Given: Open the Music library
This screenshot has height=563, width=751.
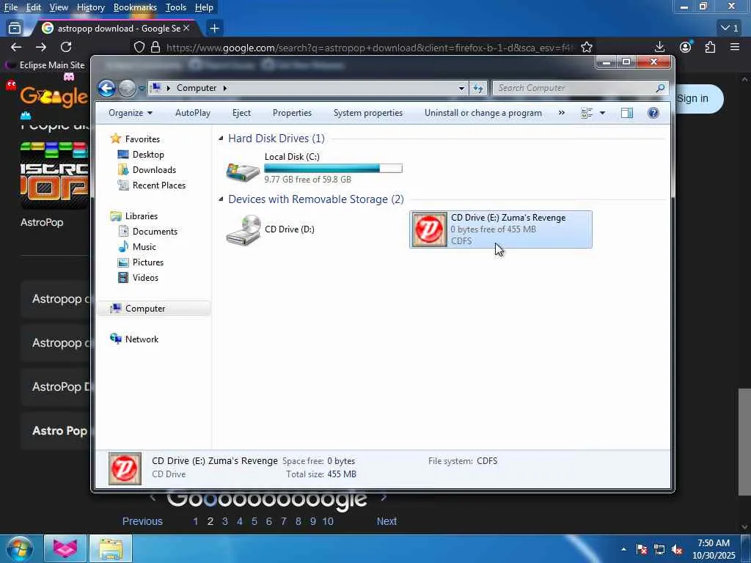Looking at the screenshot, I should (x=144, y=247).
